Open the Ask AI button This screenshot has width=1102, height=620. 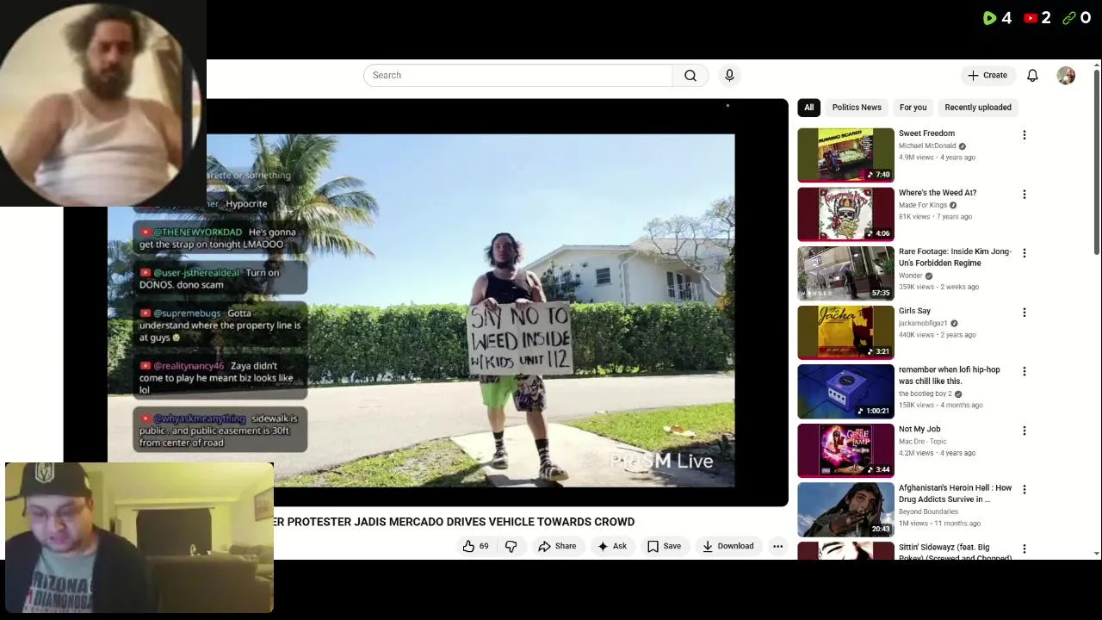coord(612,546)
